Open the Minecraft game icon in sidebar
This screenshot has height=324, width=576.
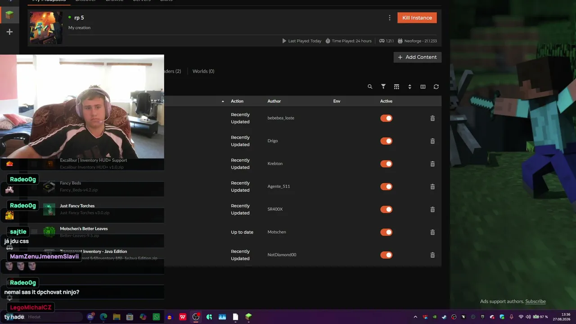9,15
